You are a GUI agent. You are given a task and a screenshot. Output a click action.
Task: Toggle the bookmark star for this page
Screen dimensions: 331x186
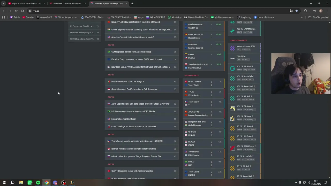(297, 11)
